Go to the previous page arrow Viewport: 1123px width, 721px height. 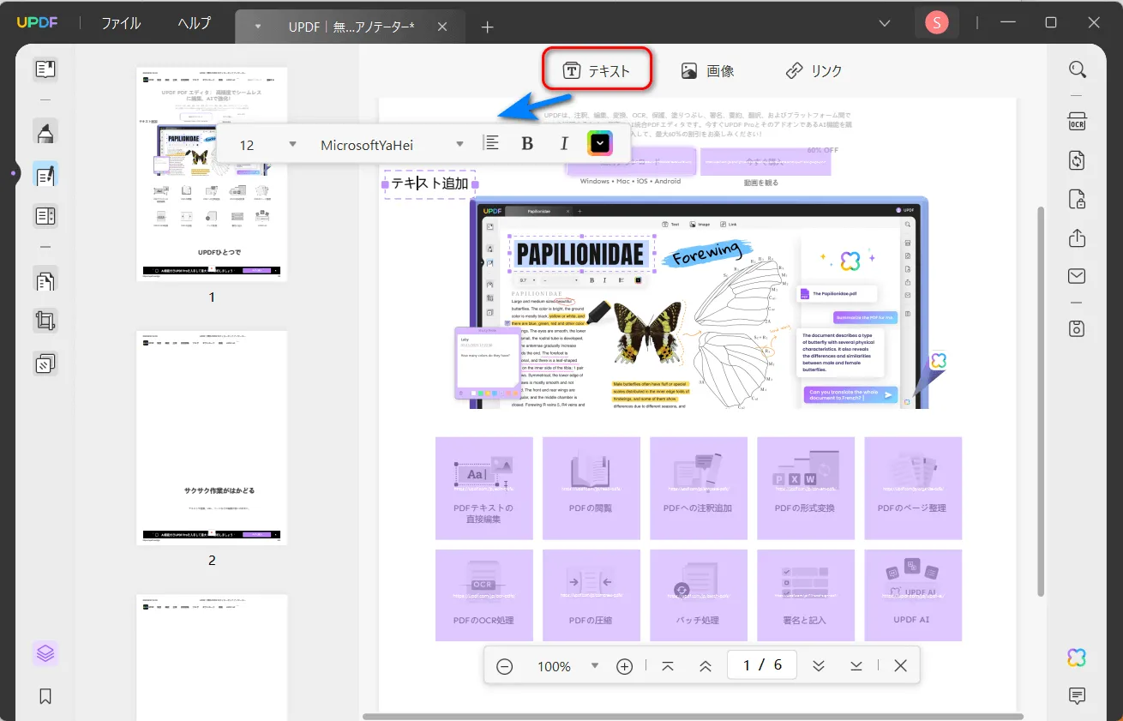[x=706, y=666]
